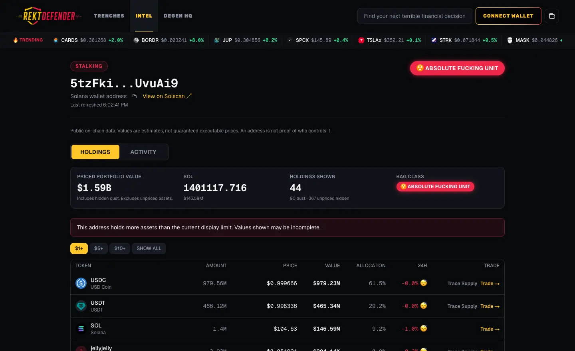Focus the token search input field
This screenshot has height=351, width=575.
pos(415,16)
